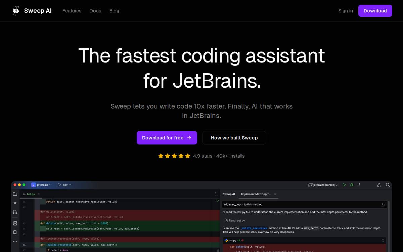This screenshot has width=403, height=252.
Task: Click the branch icon beside dev
Action: point(60,185)
